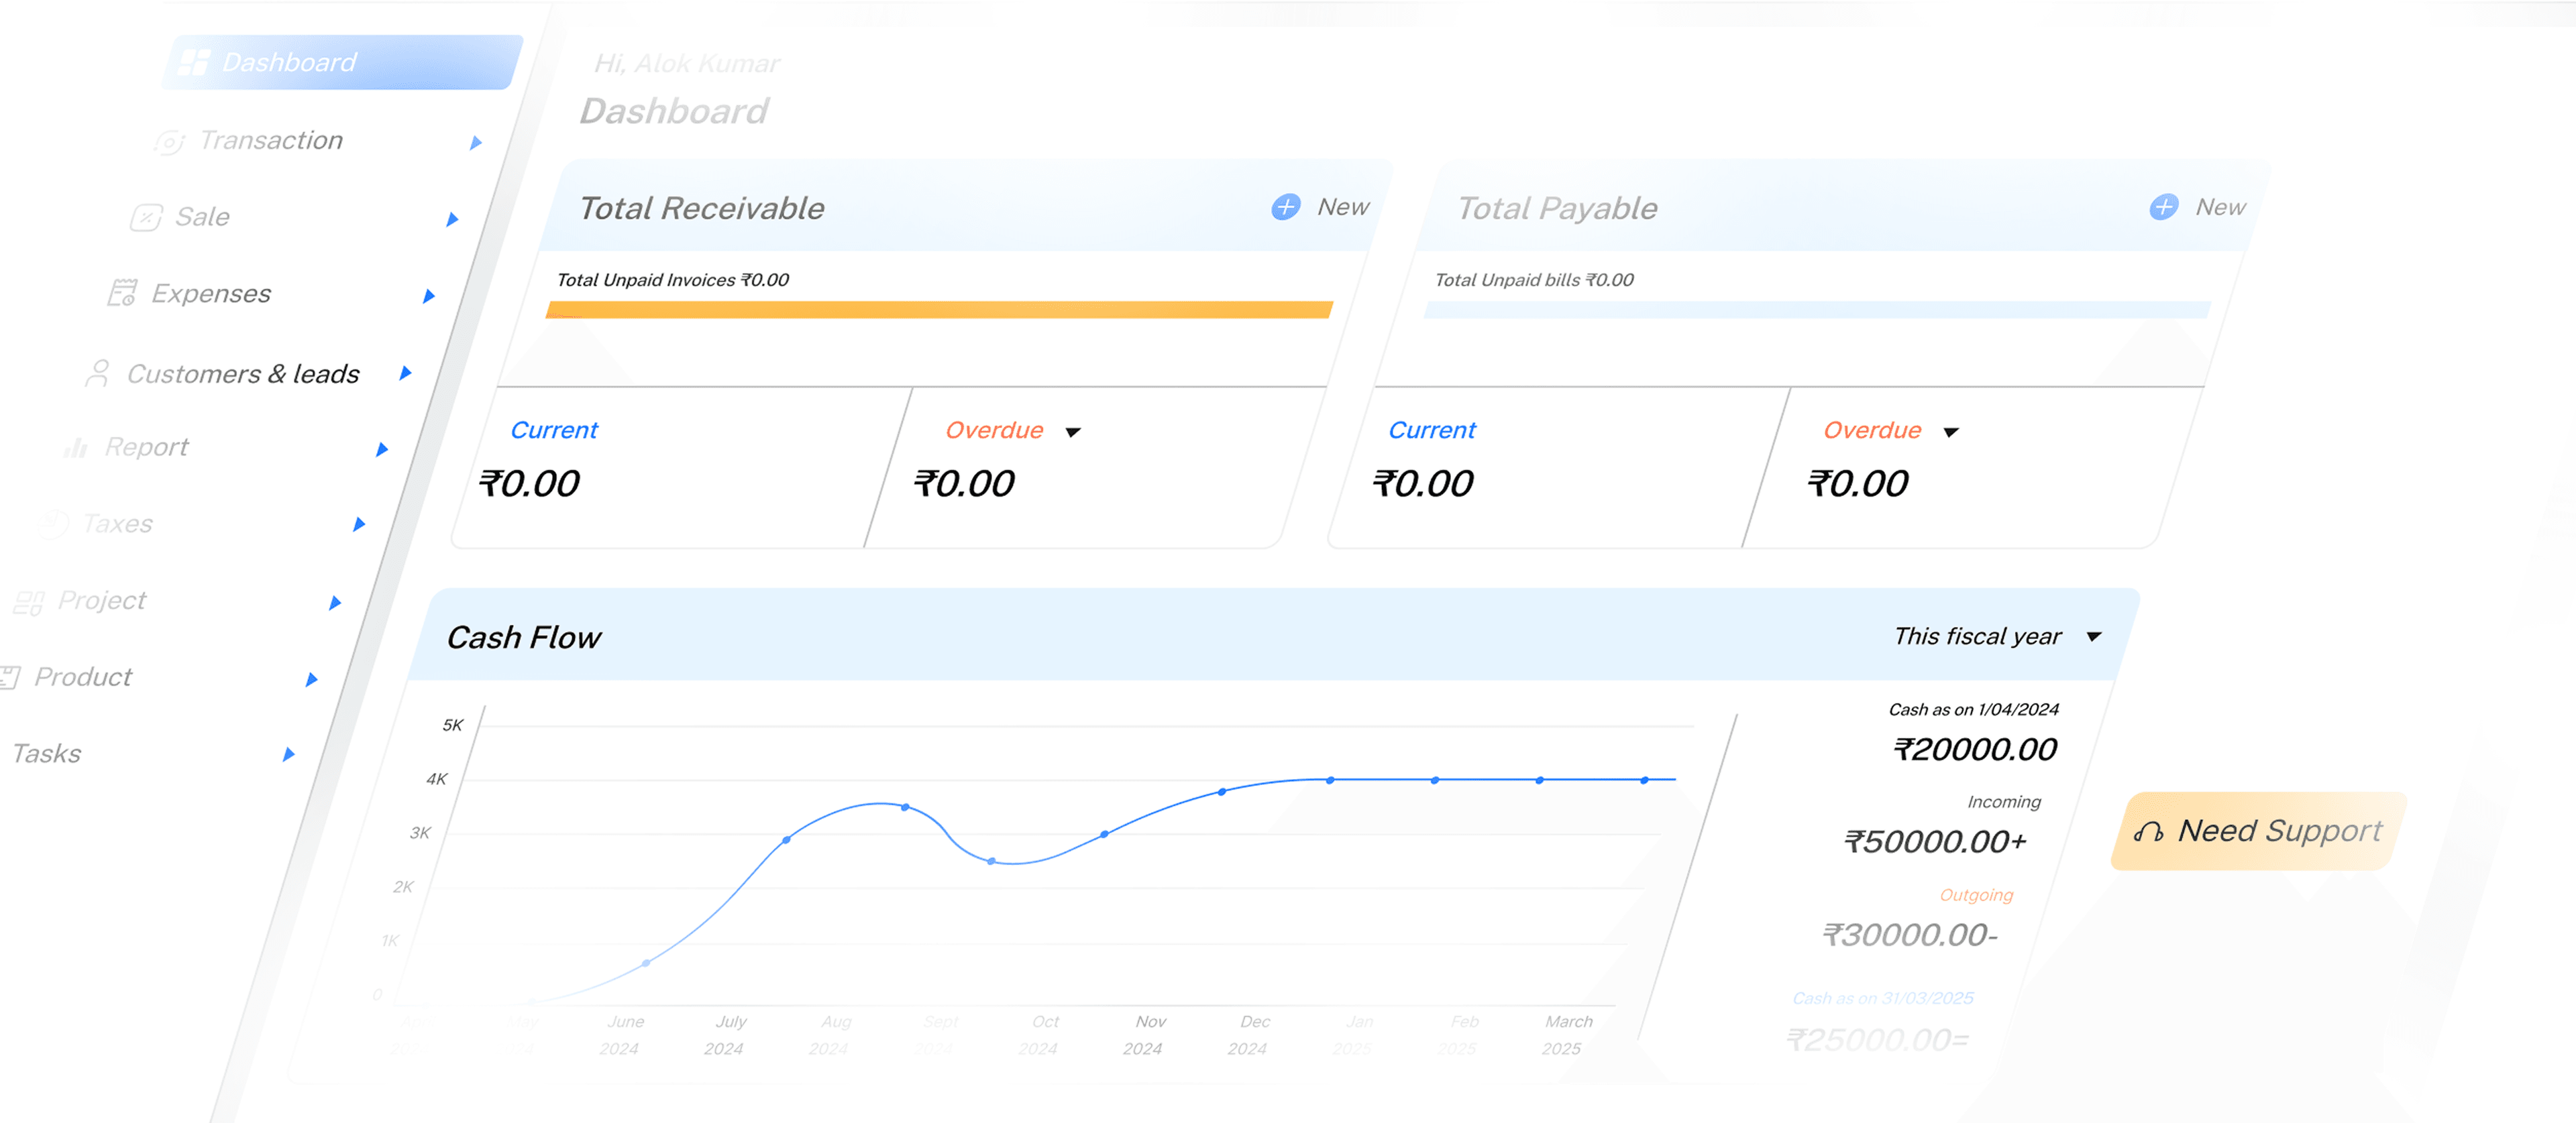Image resolution: width=2576 pixels, height=1123 pixels.
Task: Click the light blue unpaid bills bar
Action: [x=1817, y=310]
